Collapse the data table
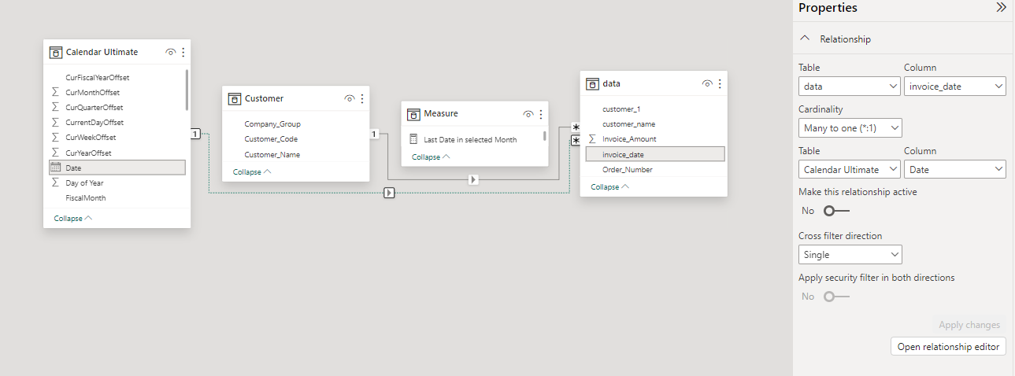 [x=609, y=187]
